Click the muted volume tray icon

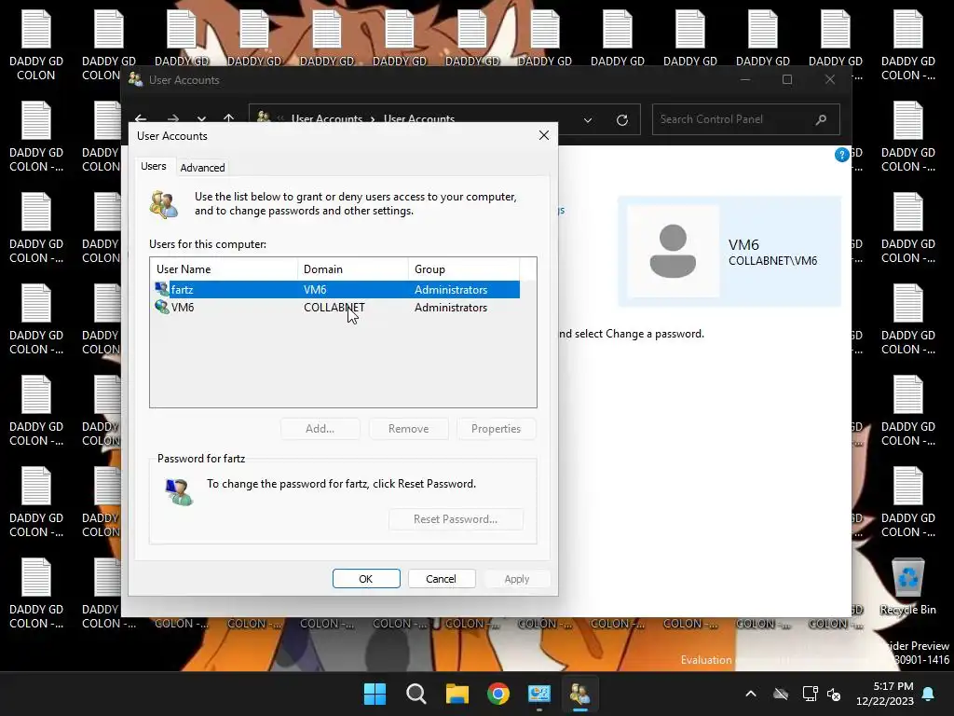coord(834,694)
